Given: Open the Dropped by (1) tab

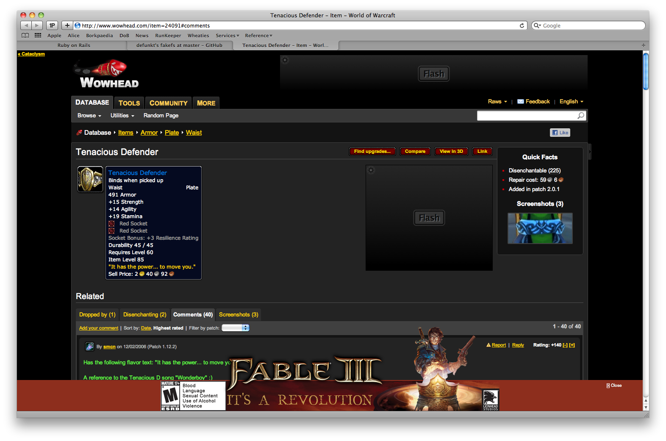Looking at the screenshot, I should click(97, 315).
